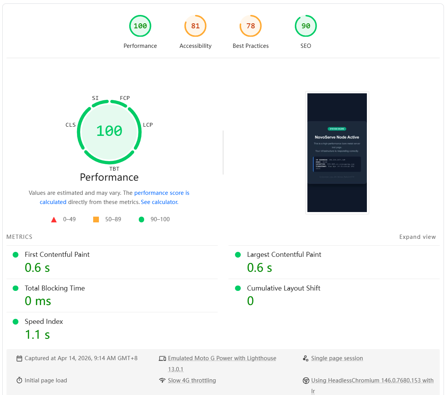The height and width of the screenshot is (395, 447).
Task: Click the FCP label on the gauge
Action: tap(125, 98)
